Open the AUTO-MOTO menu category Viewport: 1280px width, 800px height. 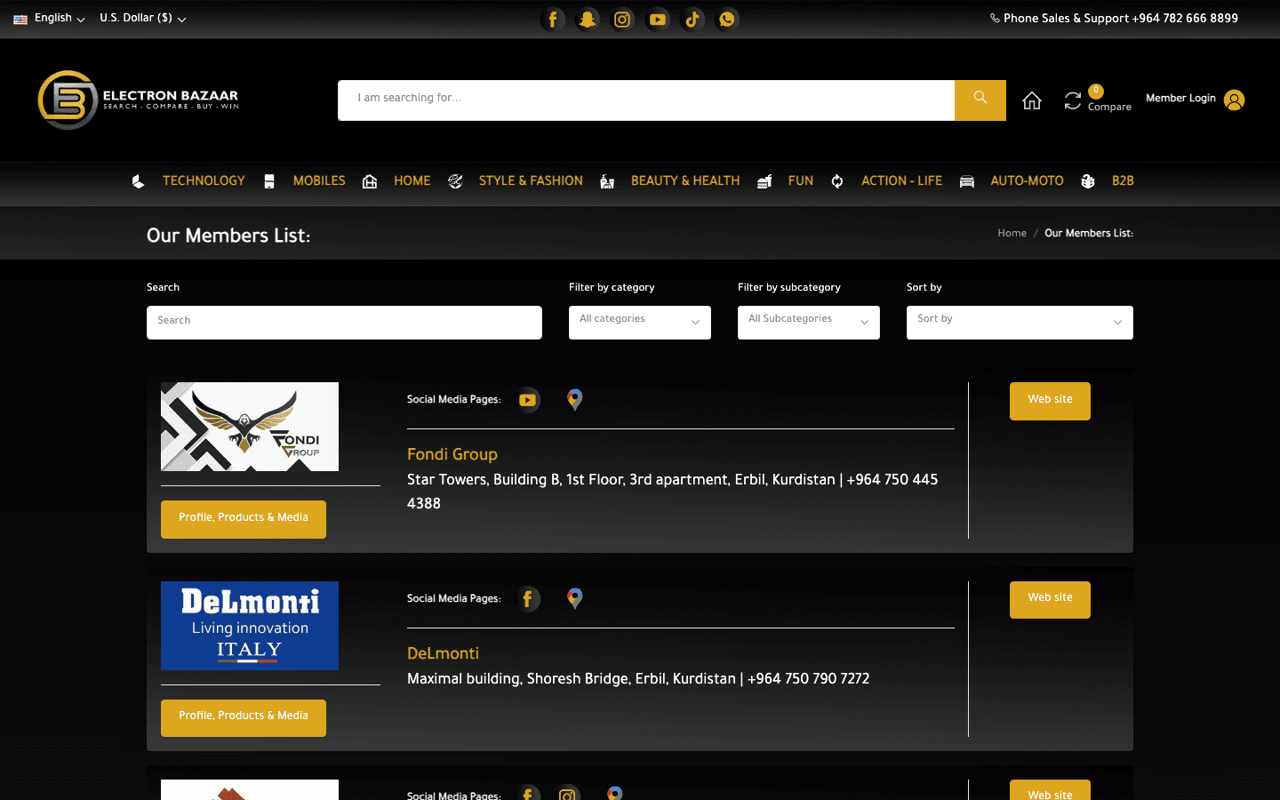1027,181
